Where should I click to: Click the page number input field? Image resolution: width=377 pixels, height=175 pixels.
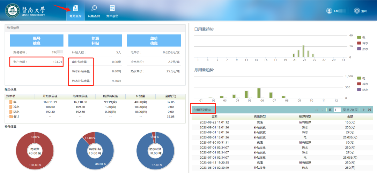click(x=337, y=110)
